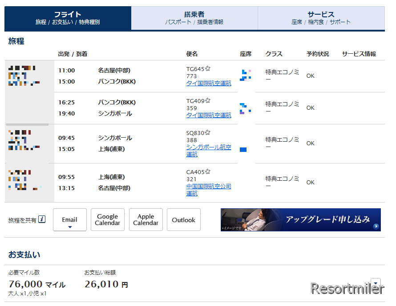This screenshot has width=396, height=306.
Task: Add itinerary to Google Calendar
Action: point(108,220)
